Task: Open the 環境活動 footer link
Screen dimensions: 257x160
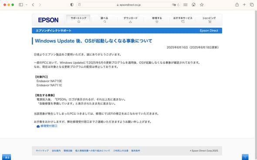Action: tap(68, 151)
